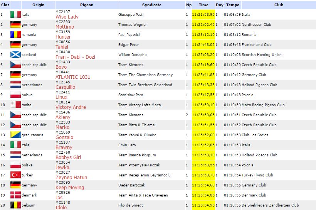Click the Gran Canaria flag in row 13
The image size is (316, 210).
15,135
